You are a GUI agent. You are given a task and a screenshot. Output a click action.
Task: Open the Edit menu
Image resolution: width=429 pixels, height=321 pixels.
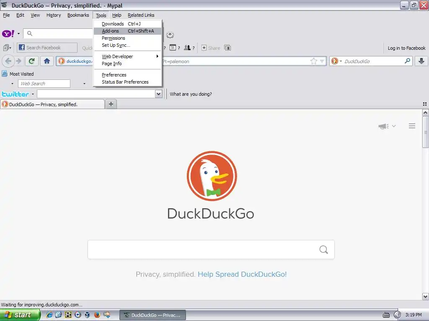[x=20, y=15]
